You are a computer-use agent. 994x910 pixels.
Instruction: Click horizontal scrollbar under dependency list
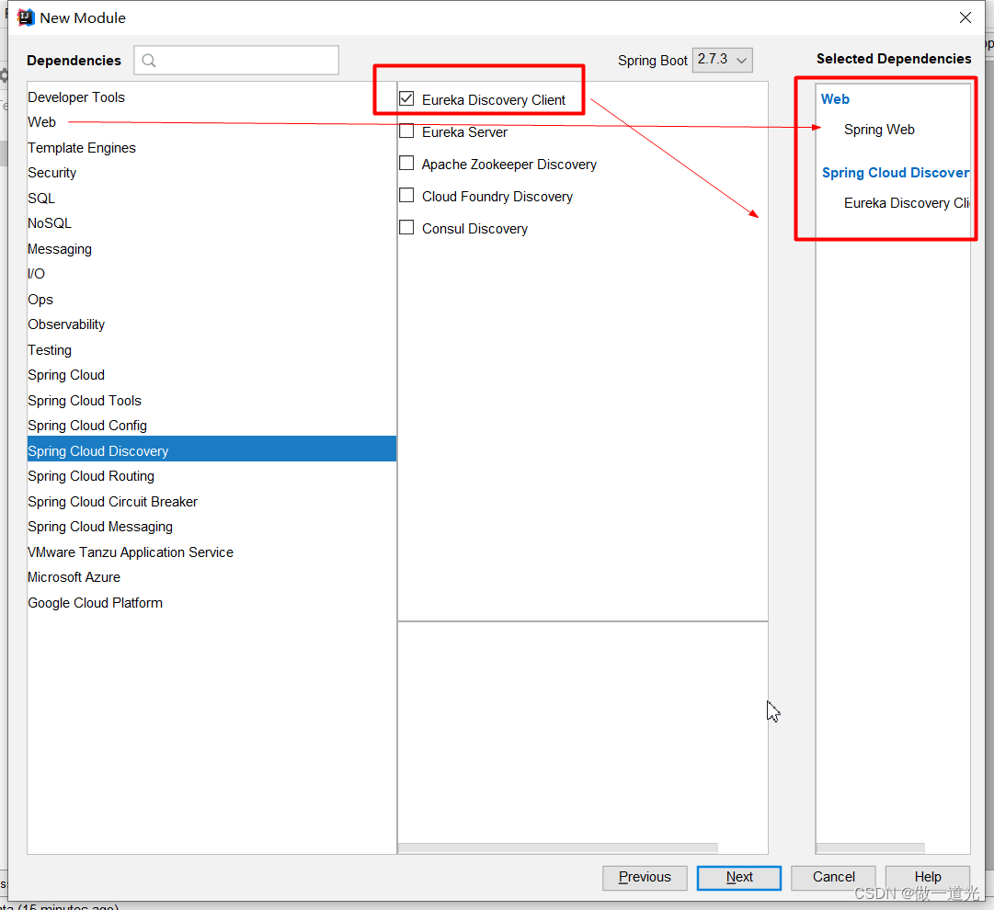coord(558,847)
